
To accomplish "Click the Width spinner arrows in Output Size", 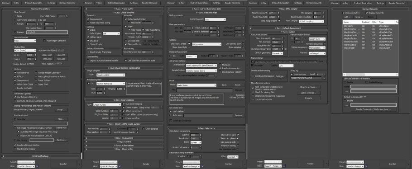I will (36, 55).
